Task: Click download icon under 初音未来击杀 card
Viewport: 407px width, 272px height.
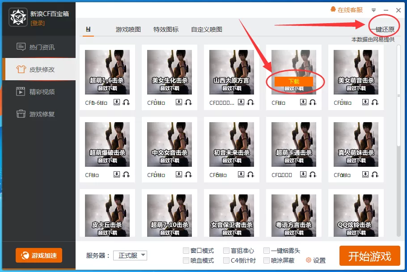Action: pos(241,174)
